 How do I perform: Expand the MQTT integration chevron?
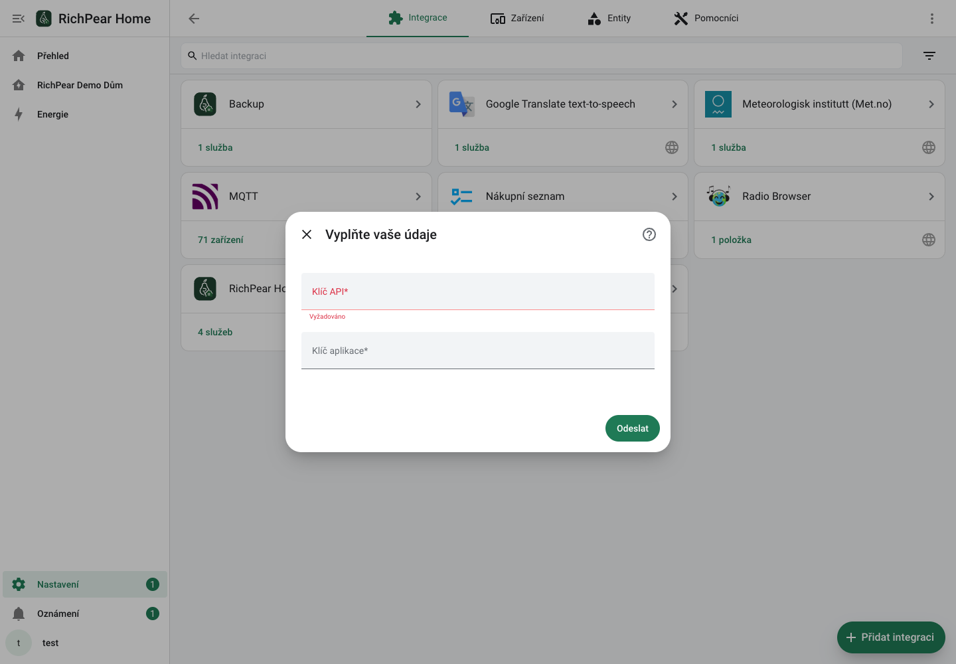click(x=418, y=197)
